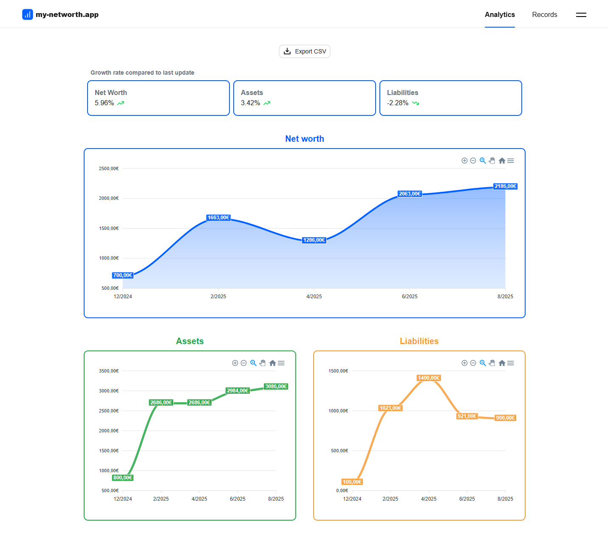Enable panning tool on Assets chart
The width and height of the screenshot is (608, 538).
(x=263, y=363)
